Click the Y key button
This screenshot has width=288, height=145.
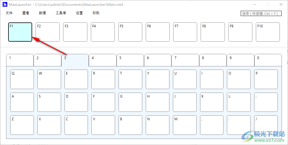tap(158, 79)
